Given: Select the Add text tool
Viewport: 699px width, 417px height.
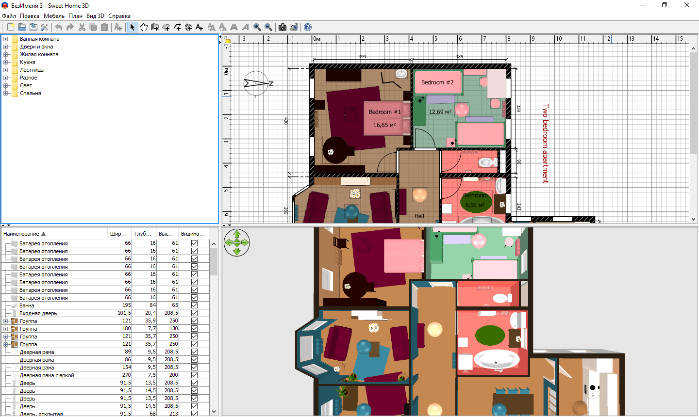Looking at the screenshot, I should [199, 27].
